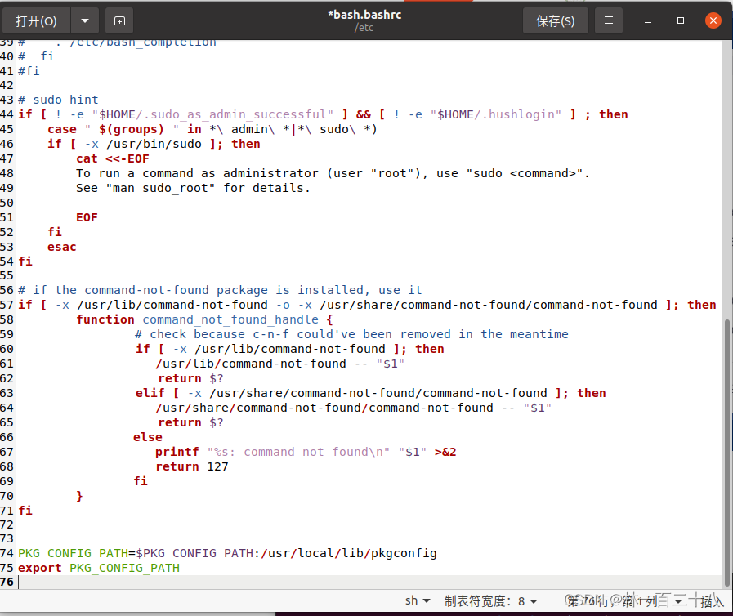This screenshot has height=616, width=733.
Task: Place cursor on empty line 76
Action: point(369,582)
